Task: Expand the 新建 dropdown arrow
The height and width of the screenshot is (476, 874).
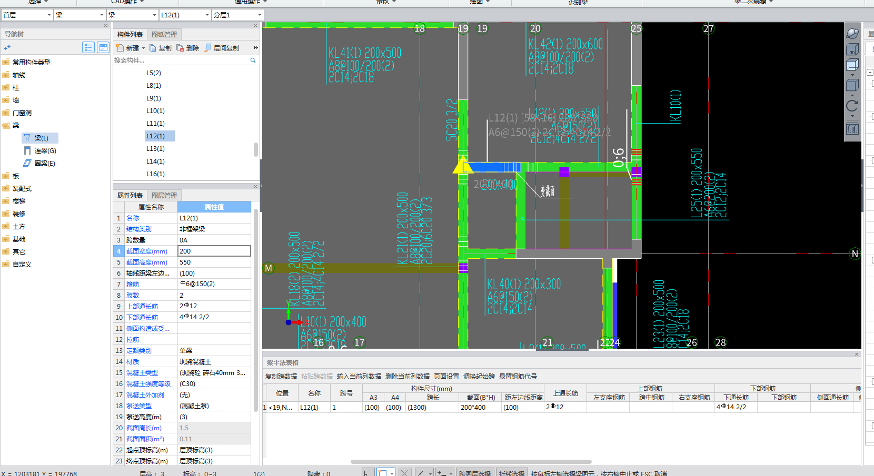Action: (143, 48)
